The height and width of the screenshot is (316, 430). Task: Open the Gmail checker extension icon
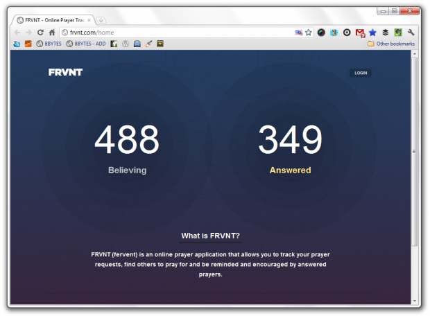click(x=360, y=33)
